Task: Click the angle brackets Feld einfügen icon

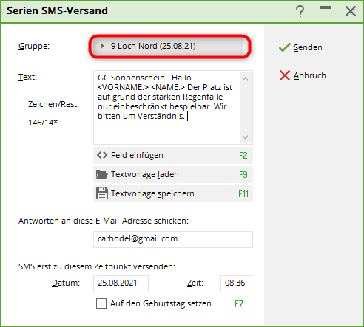Action: pos(102,155)
